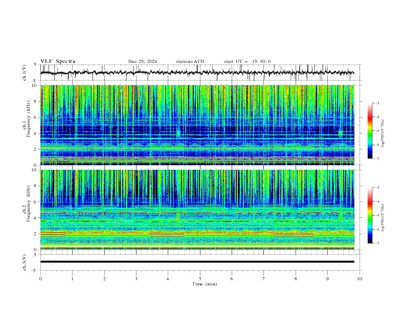Click the 'VLF Spectra' title text

pos(58,61)
